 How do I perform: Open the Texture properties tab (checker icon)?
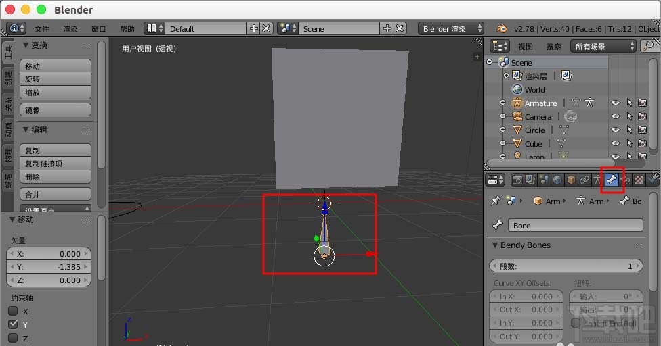pyautogui.click(x=639, y=180)
